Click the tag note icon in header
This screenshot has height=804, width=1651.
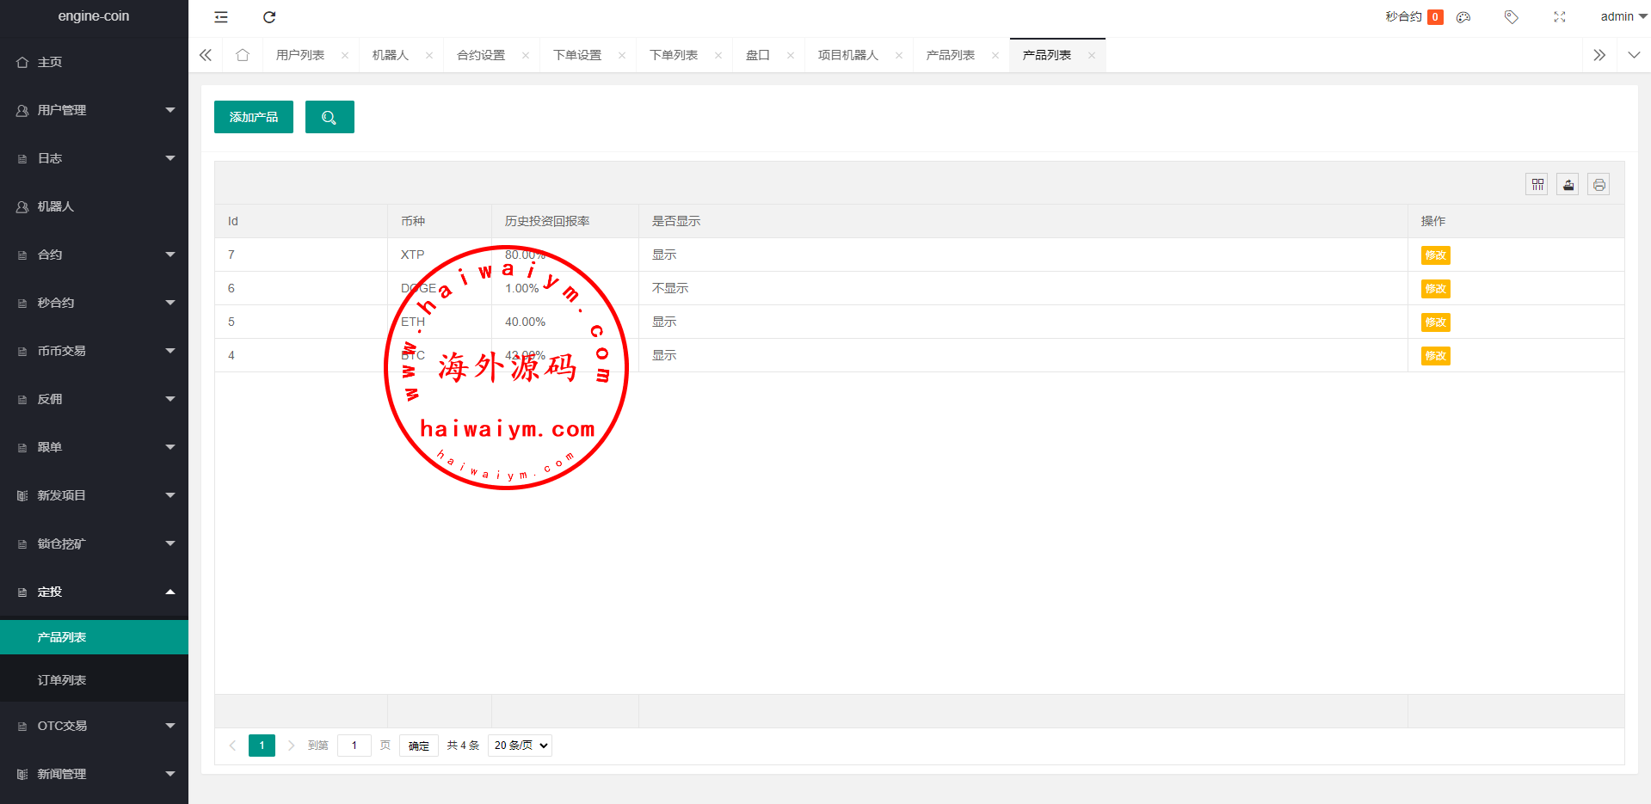(x=1511, y=17)
